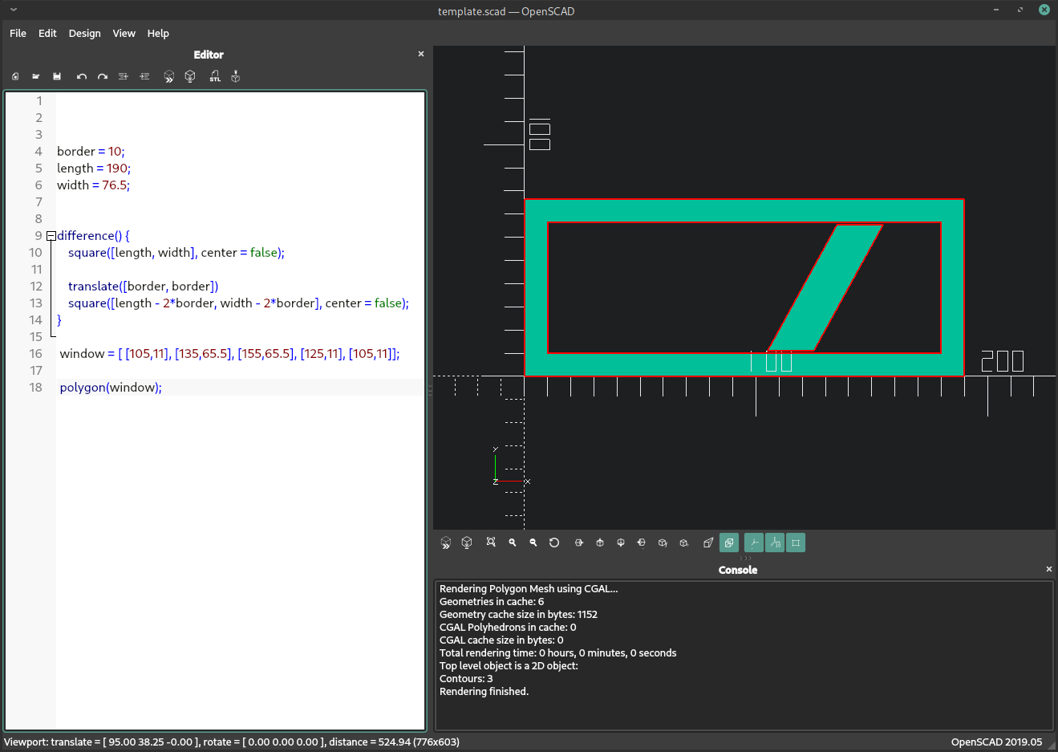The image size is (1058, 752).
Task: Disable Show Edges in viewport toolbar
Action: point(796,543)
